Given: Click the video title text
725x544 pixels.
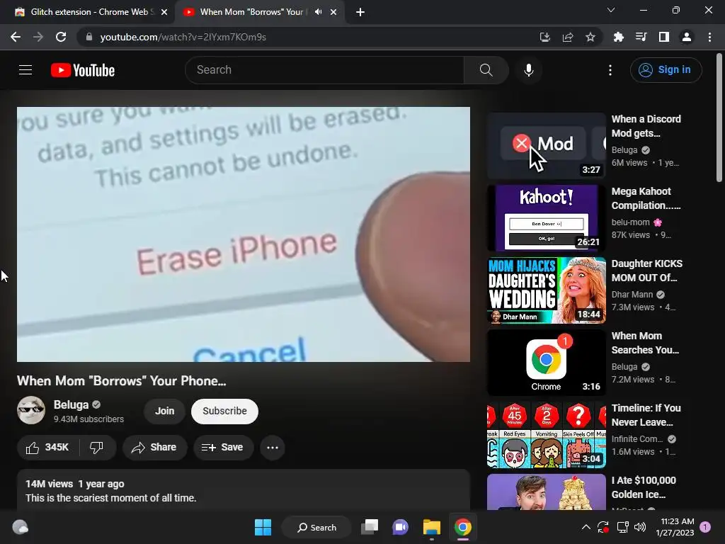Looking at the screenshot, I should (122, 380).
